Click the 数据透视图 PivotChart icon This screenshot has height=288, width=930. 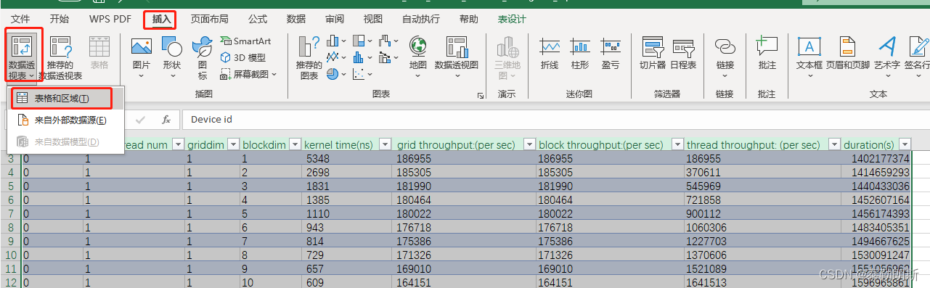click(x=457, y=47)
